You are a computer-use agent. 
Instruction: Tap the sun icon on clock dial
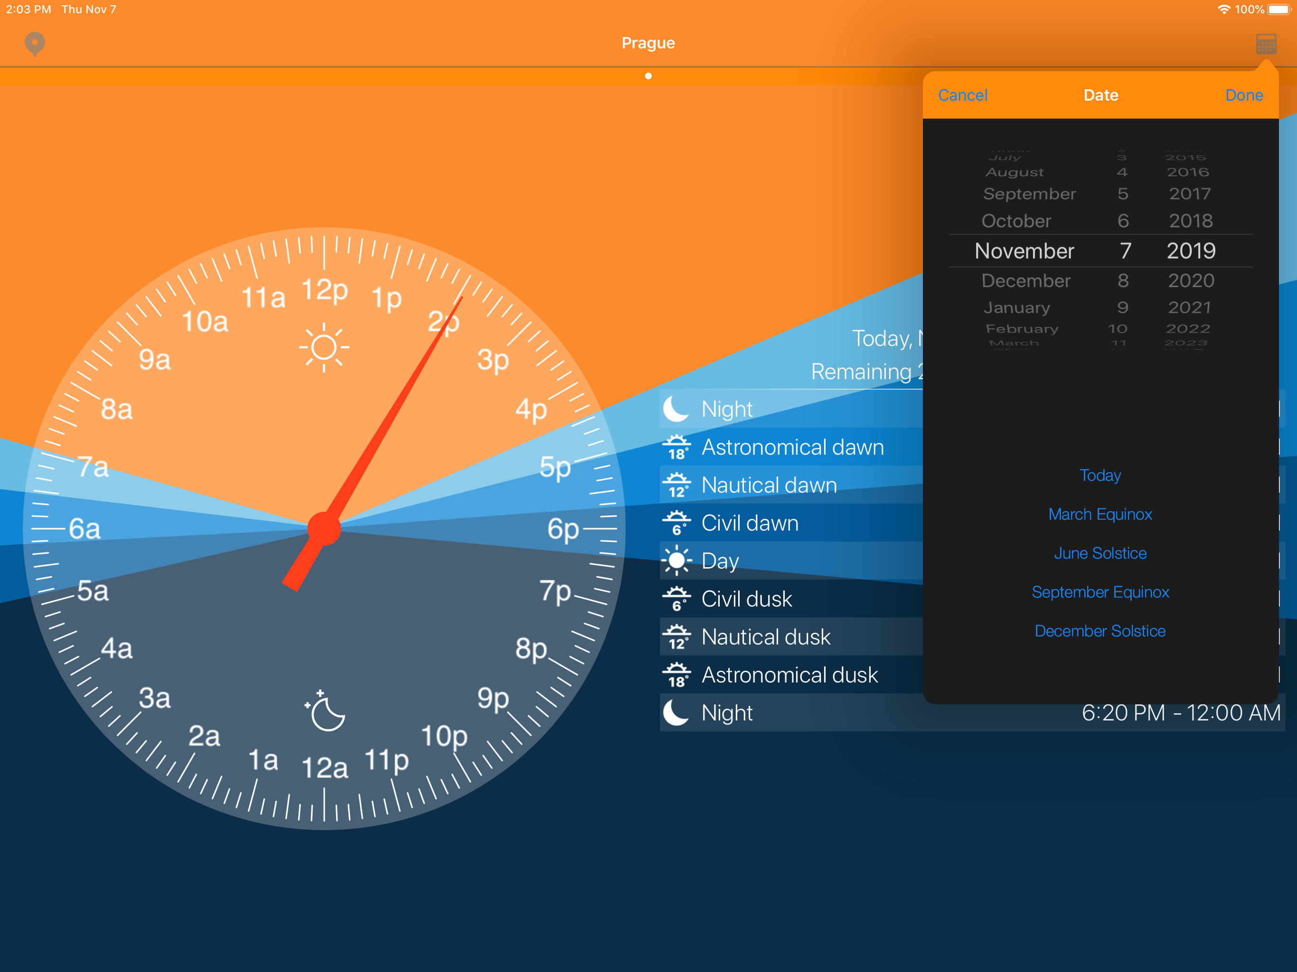point(324,347)
